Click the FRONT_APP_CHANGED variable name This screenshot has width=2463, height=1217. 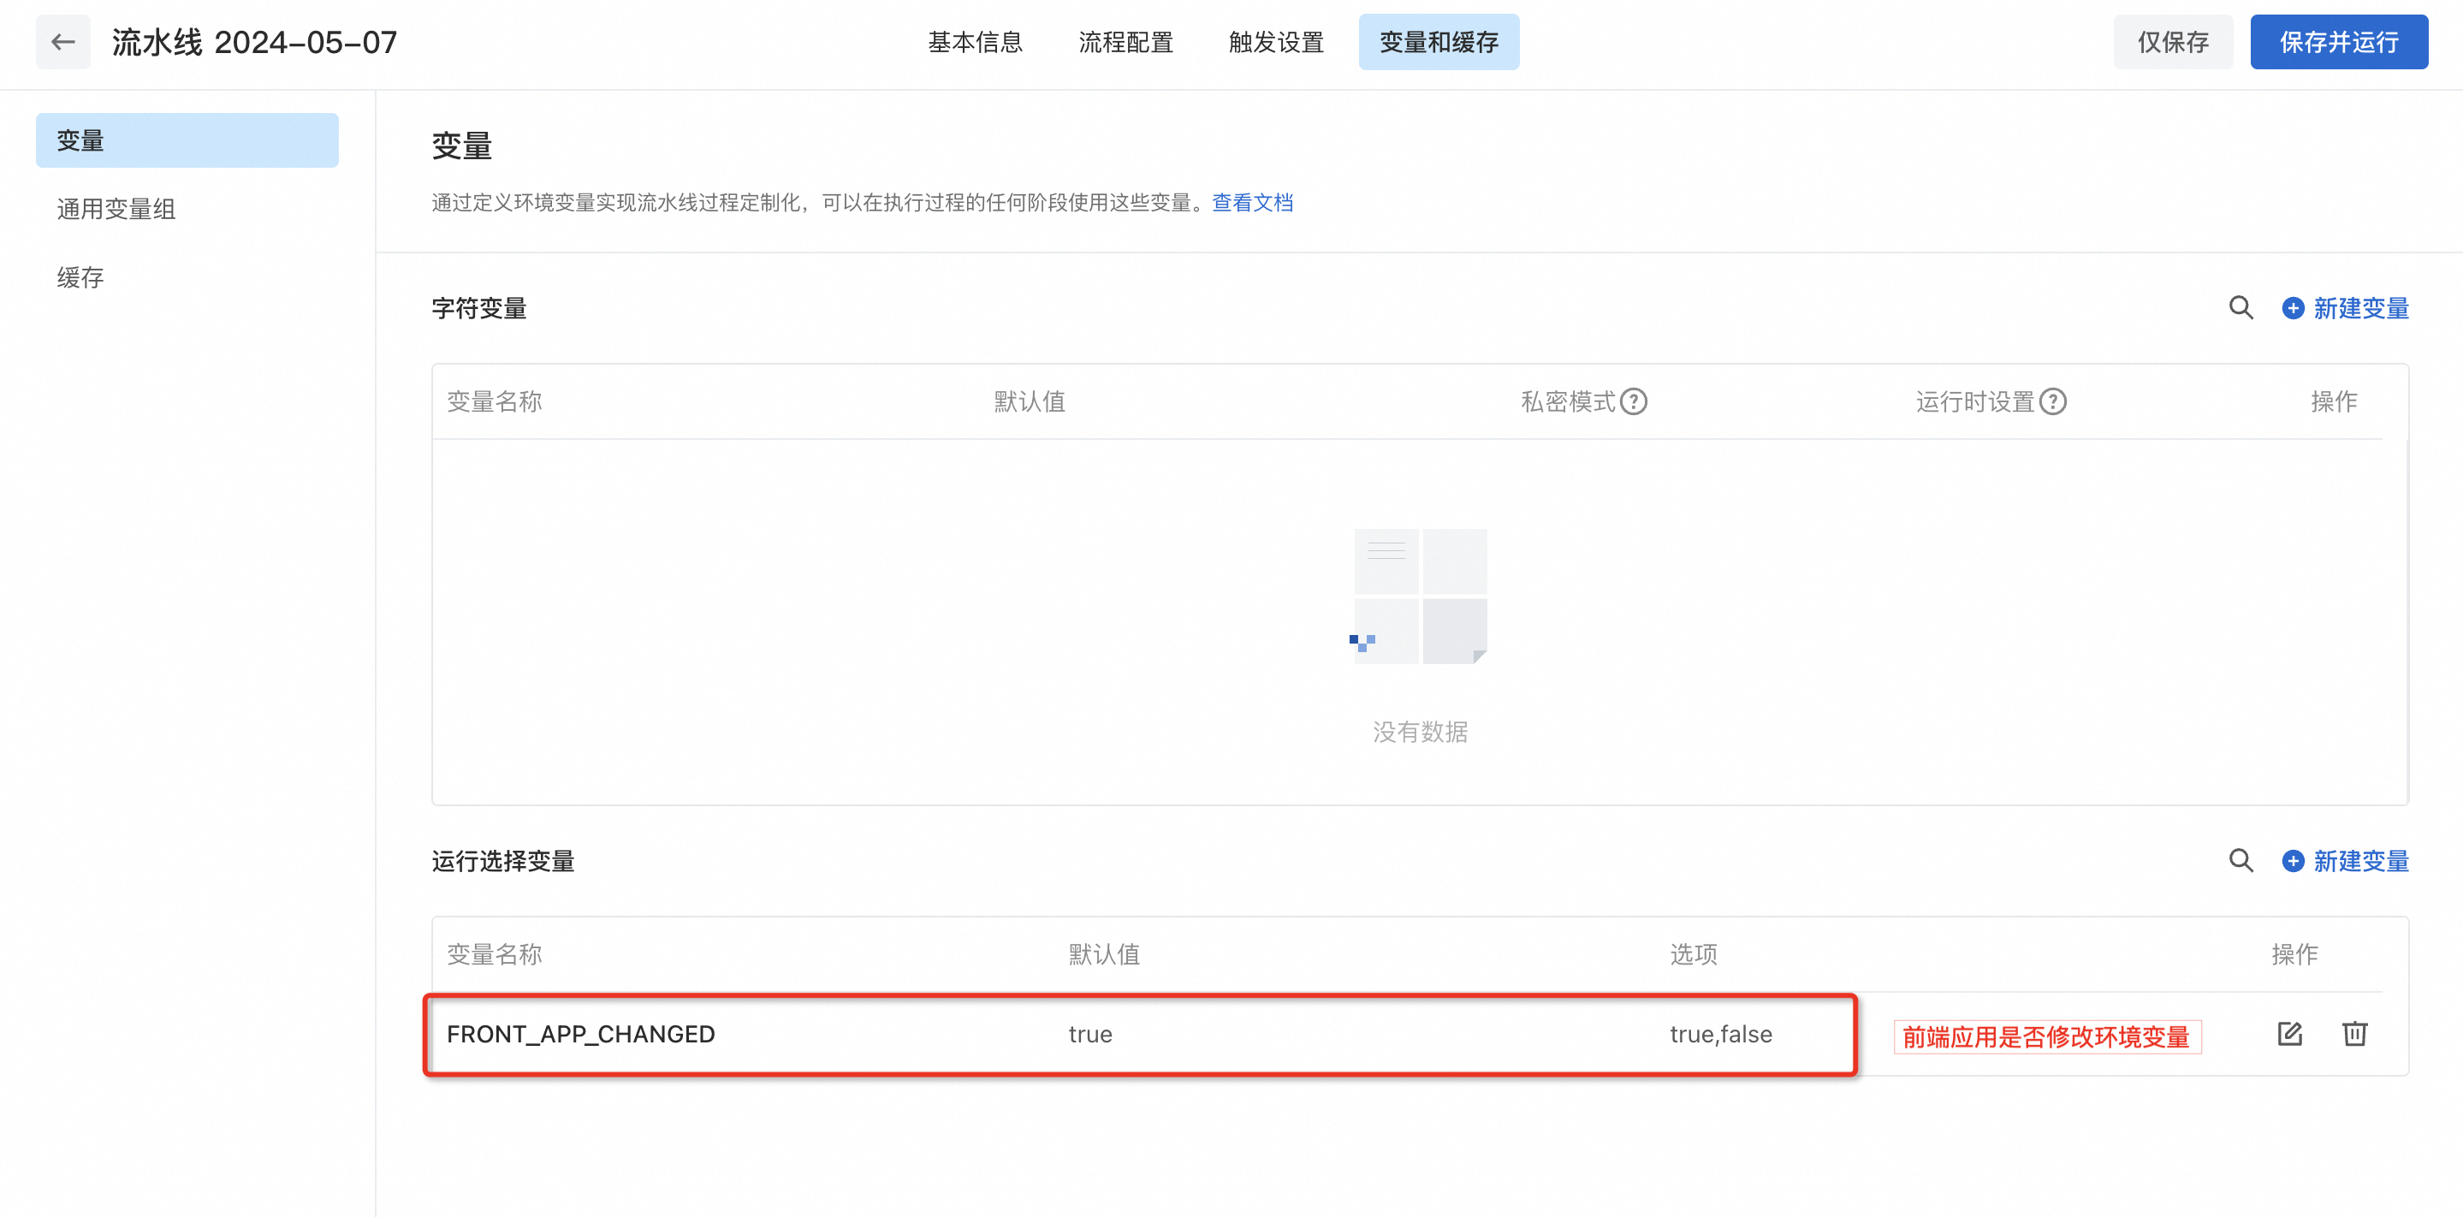580,1034
